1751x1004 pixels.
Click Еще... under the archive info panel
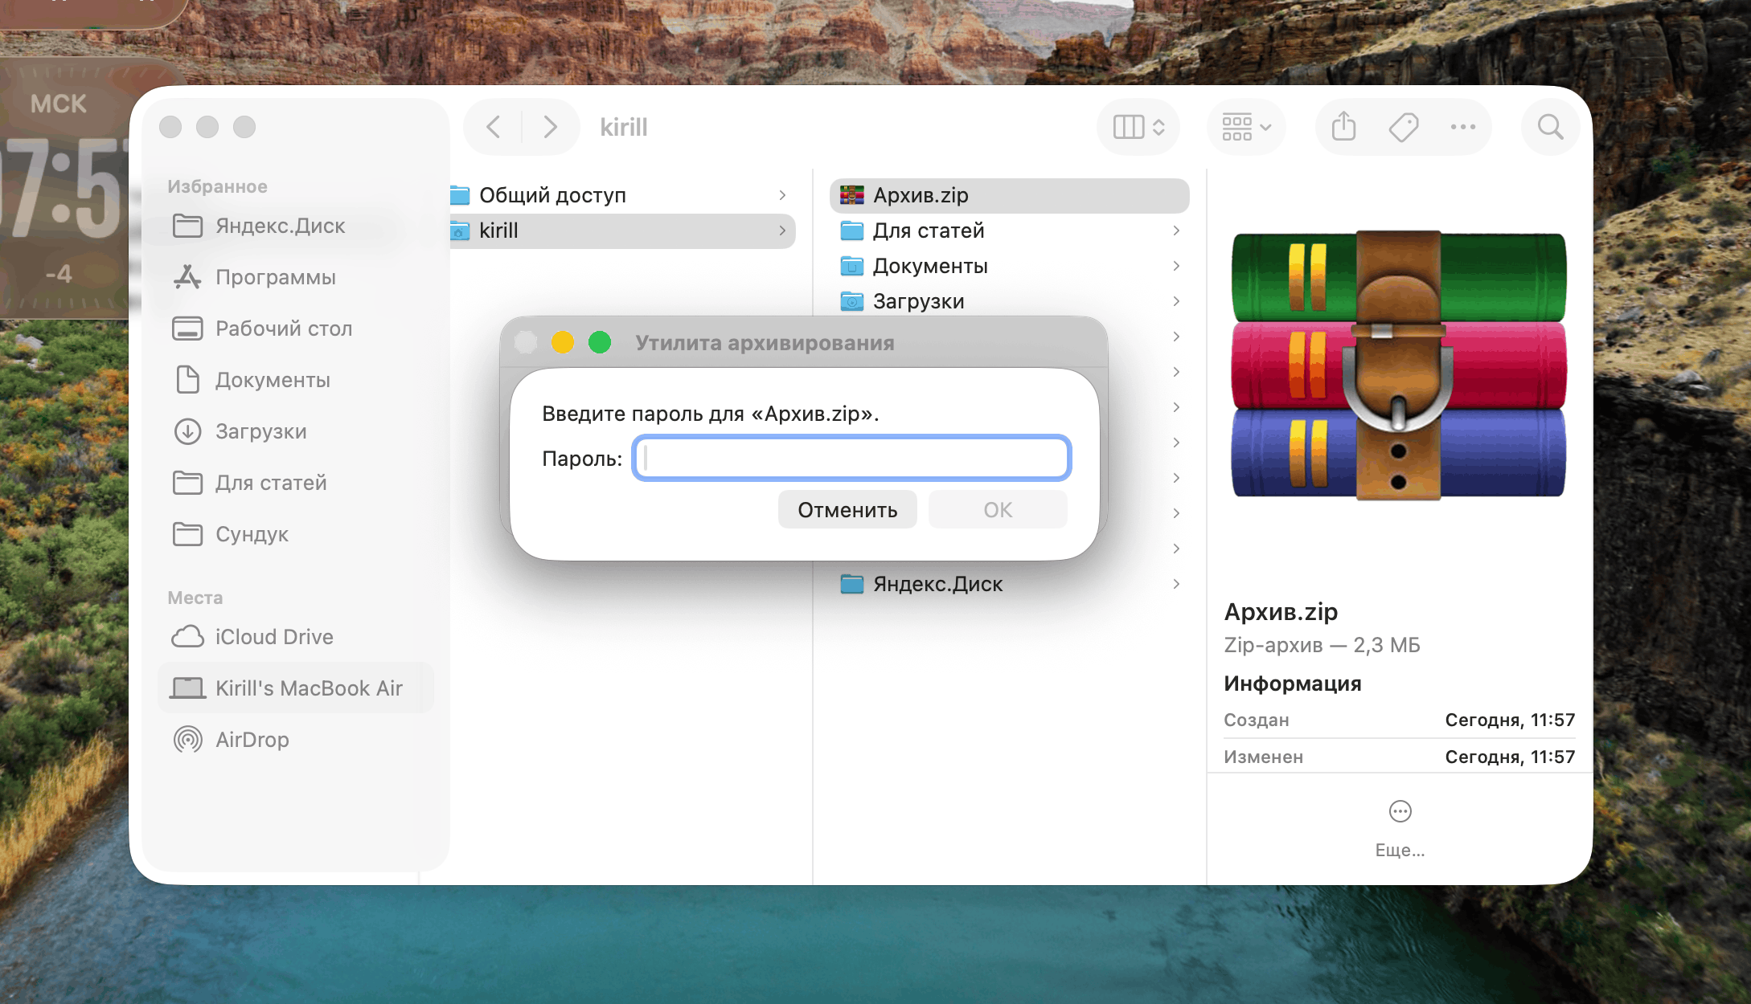(1399, 849)
